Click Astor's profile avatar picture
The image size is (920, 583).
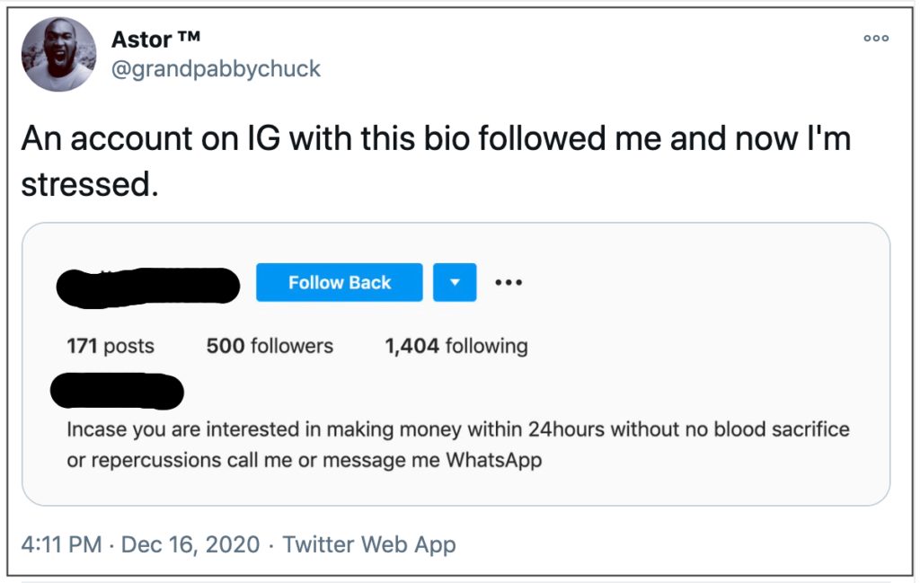(58, 54)
